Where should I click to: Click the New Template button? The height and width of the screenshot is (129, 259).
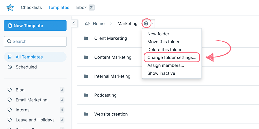point(35,25)
